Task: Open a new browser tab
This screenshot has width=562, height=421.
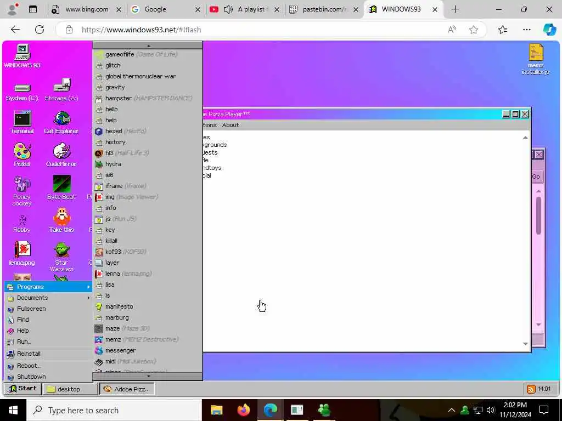Action: tap(455, 9)
